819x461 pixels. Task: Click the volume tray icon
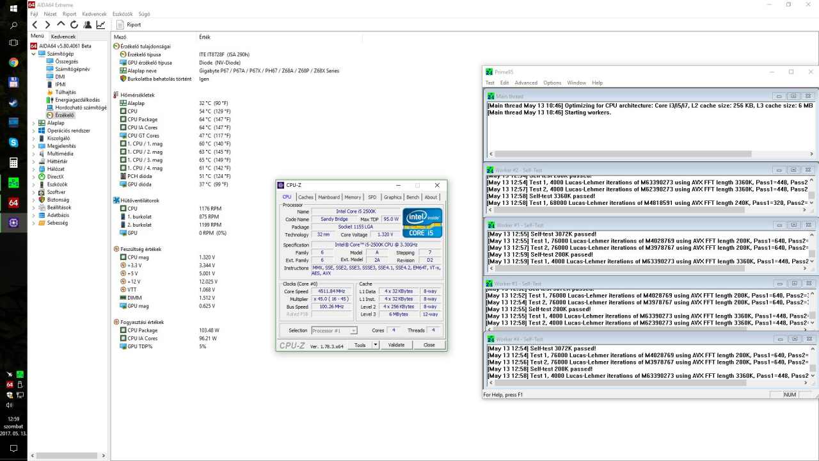[10, 405]
